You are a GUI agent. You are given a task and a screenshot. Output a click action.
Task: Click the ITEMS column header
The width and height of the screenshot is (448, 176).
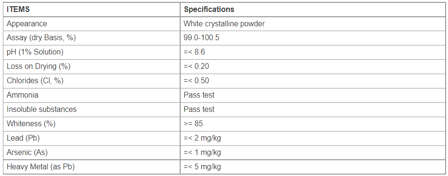pyautogui.click(x=92, y=10)
